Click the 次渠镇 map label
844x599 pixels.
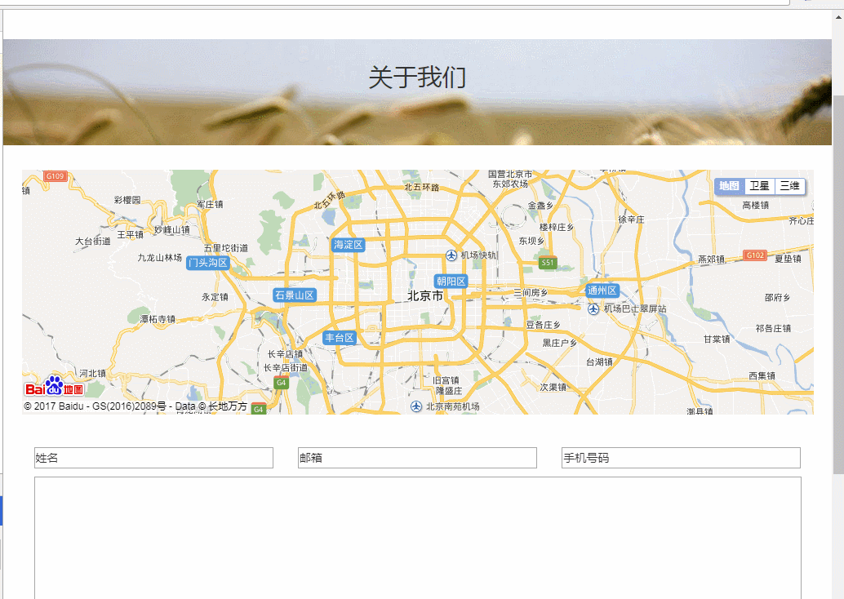pyautogui.click(x=553, y=387)
